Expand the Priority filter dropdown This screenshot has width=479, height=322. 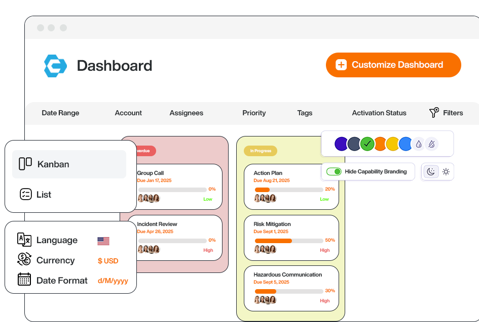point(254,113)
